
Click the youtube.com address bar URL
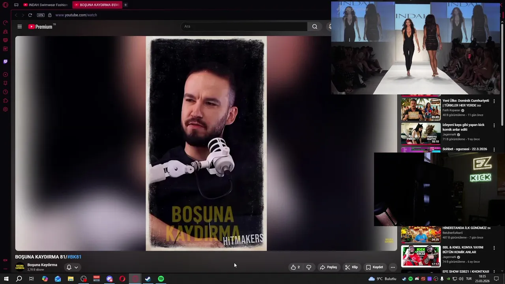[76, 15]
